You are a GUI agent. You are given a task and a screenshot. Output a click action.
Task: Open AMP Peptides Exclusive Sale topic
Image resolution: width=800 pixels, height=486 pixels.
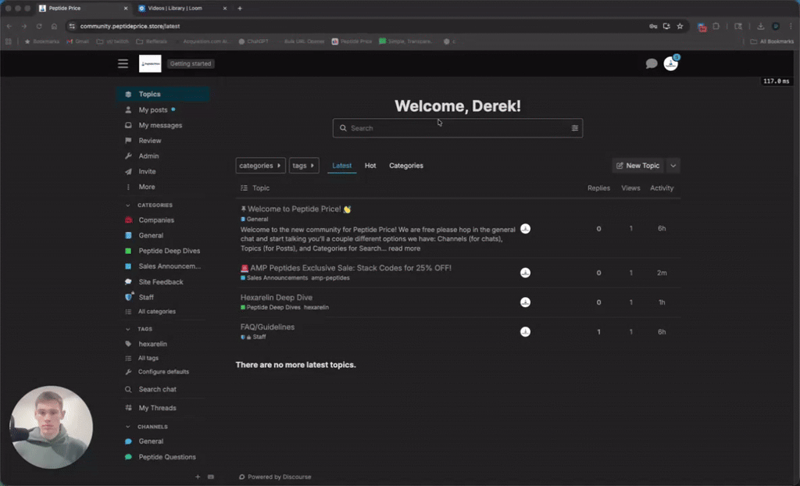pos(351,267)
